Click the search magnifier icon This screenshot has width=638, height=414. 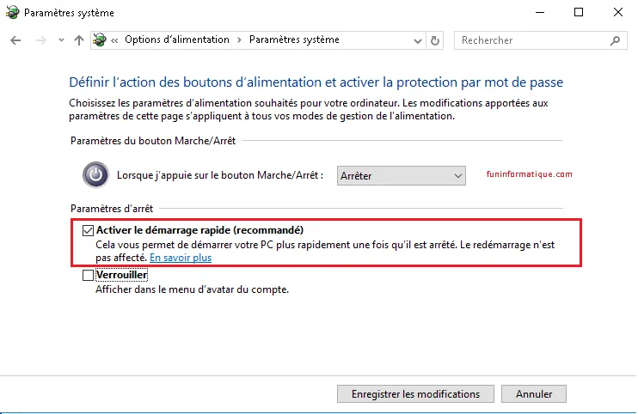tap(615, 40)
